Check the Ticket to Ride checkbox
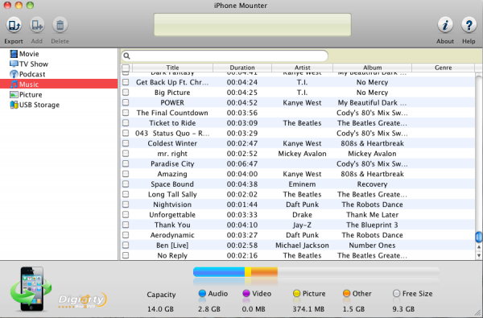483x318 pixels. click(x=126, y=123)
